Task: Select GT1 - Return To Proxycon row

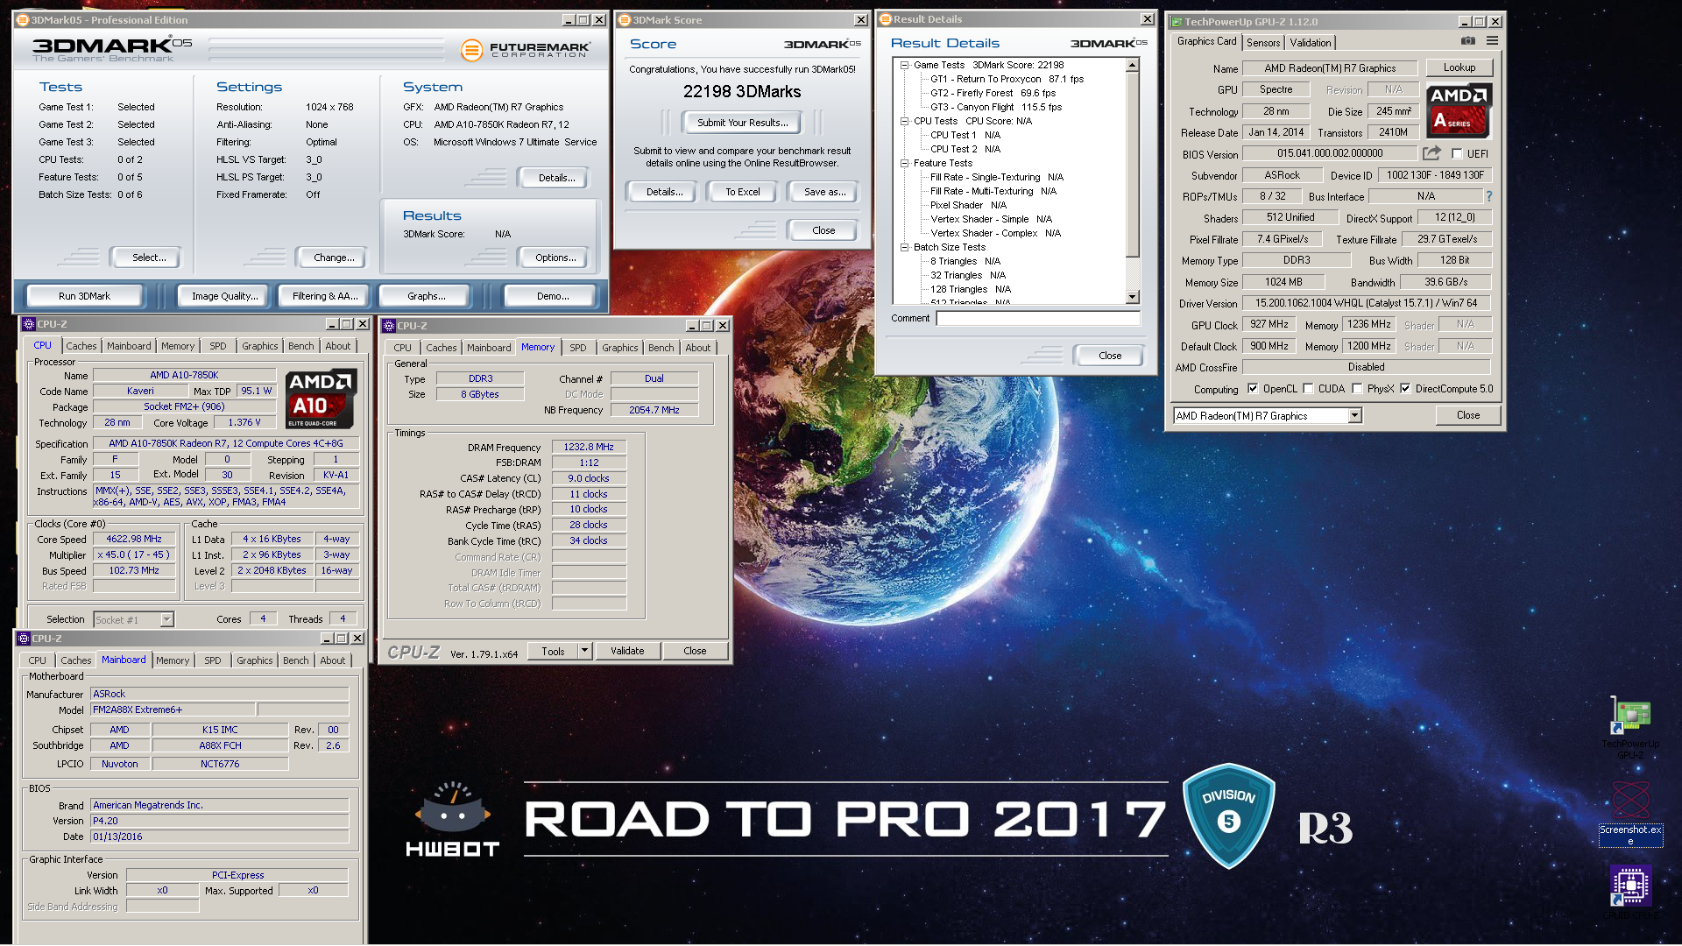Action: coord(1007,79)
